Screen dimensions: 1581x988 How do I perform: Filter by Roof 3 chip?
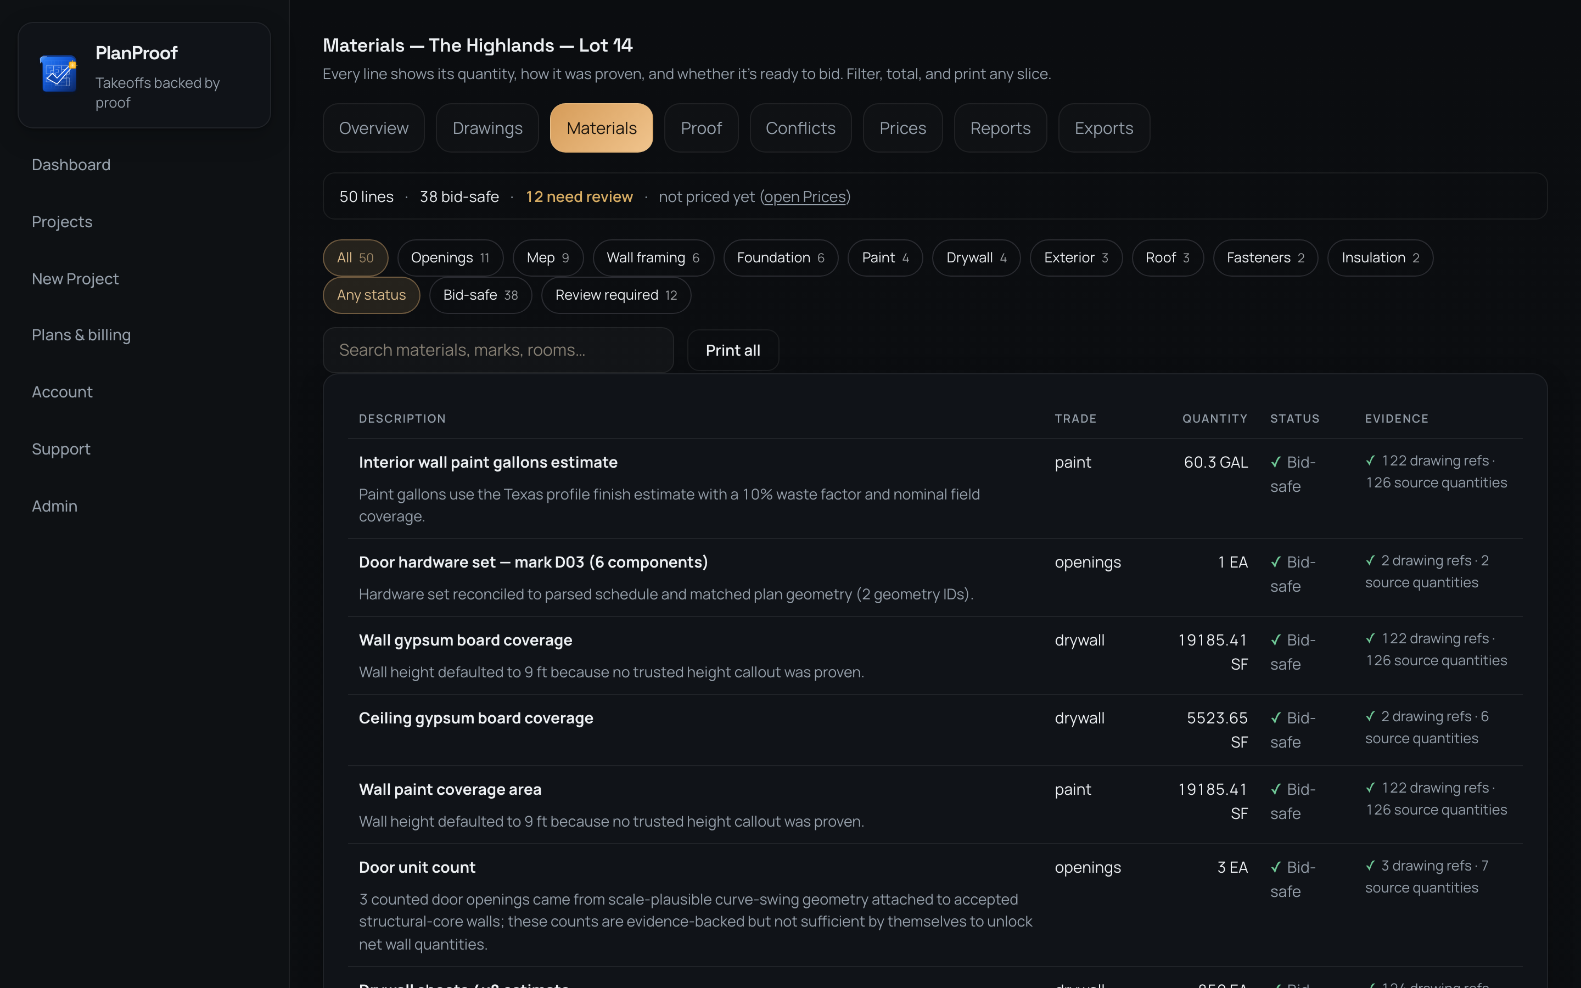tap(1168, 258)
